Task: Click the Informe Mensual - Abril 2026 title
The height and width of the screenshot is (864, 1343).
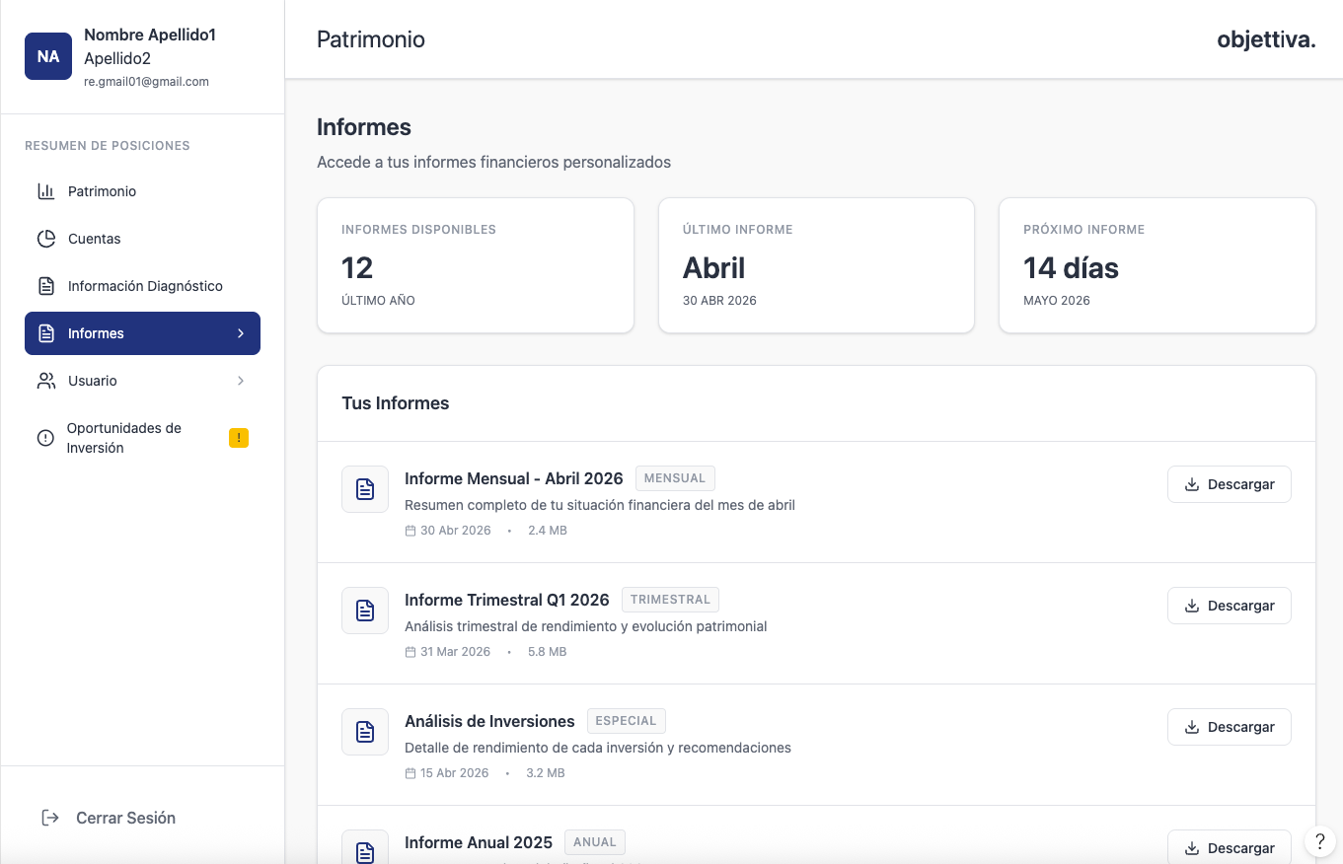Action: [x=514, y=478]
